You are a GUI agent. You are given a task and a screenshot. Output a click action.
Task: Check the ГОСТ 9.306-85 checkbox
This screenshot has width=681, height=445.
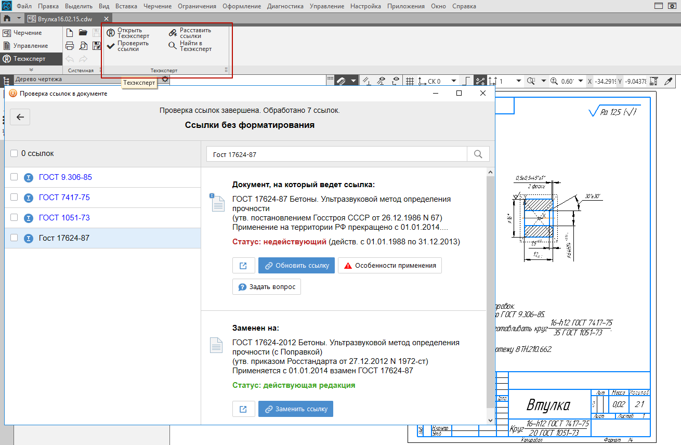pos(14,177)
